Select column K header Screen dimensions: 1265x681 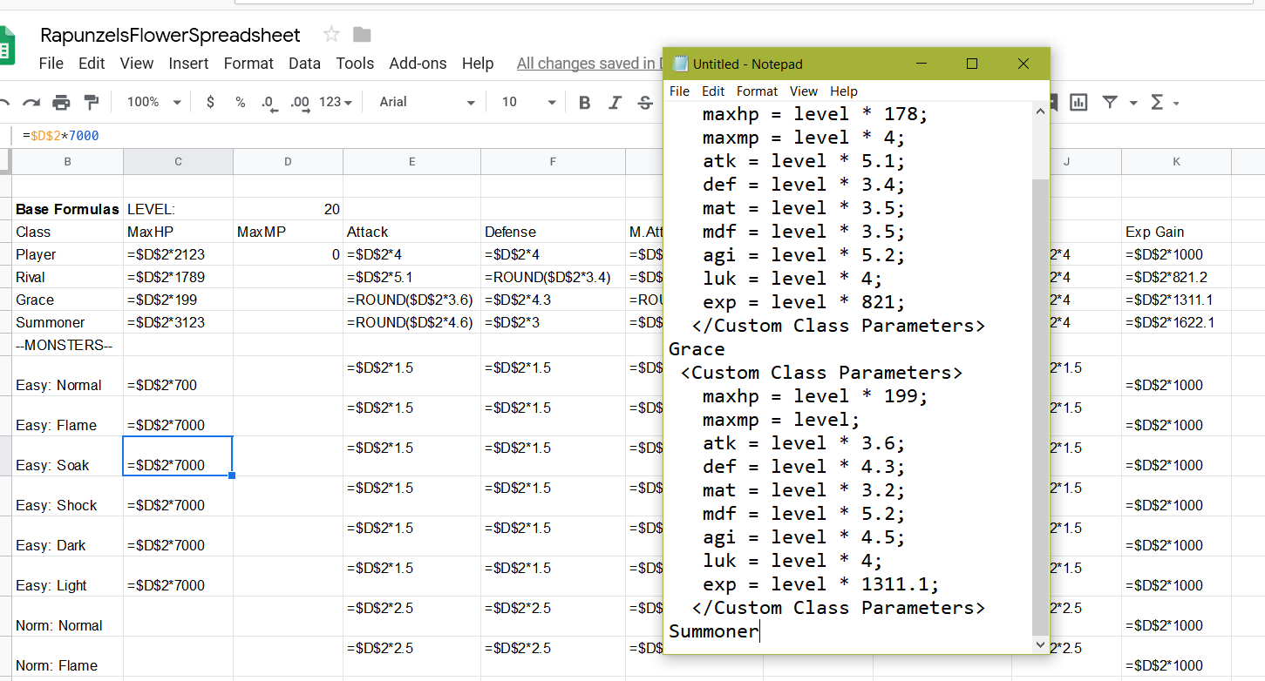1176,161
